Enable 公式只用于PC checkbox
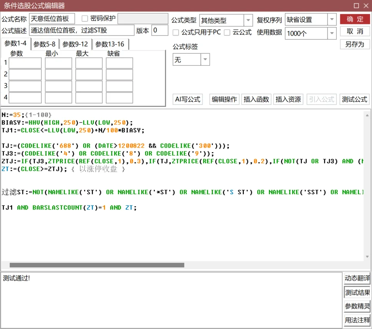The height and width of the screenshot is (329, 372). point(176,32)
